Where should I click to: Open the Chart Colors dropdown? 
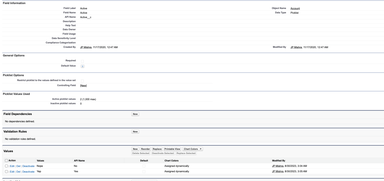tap(193, 149)
